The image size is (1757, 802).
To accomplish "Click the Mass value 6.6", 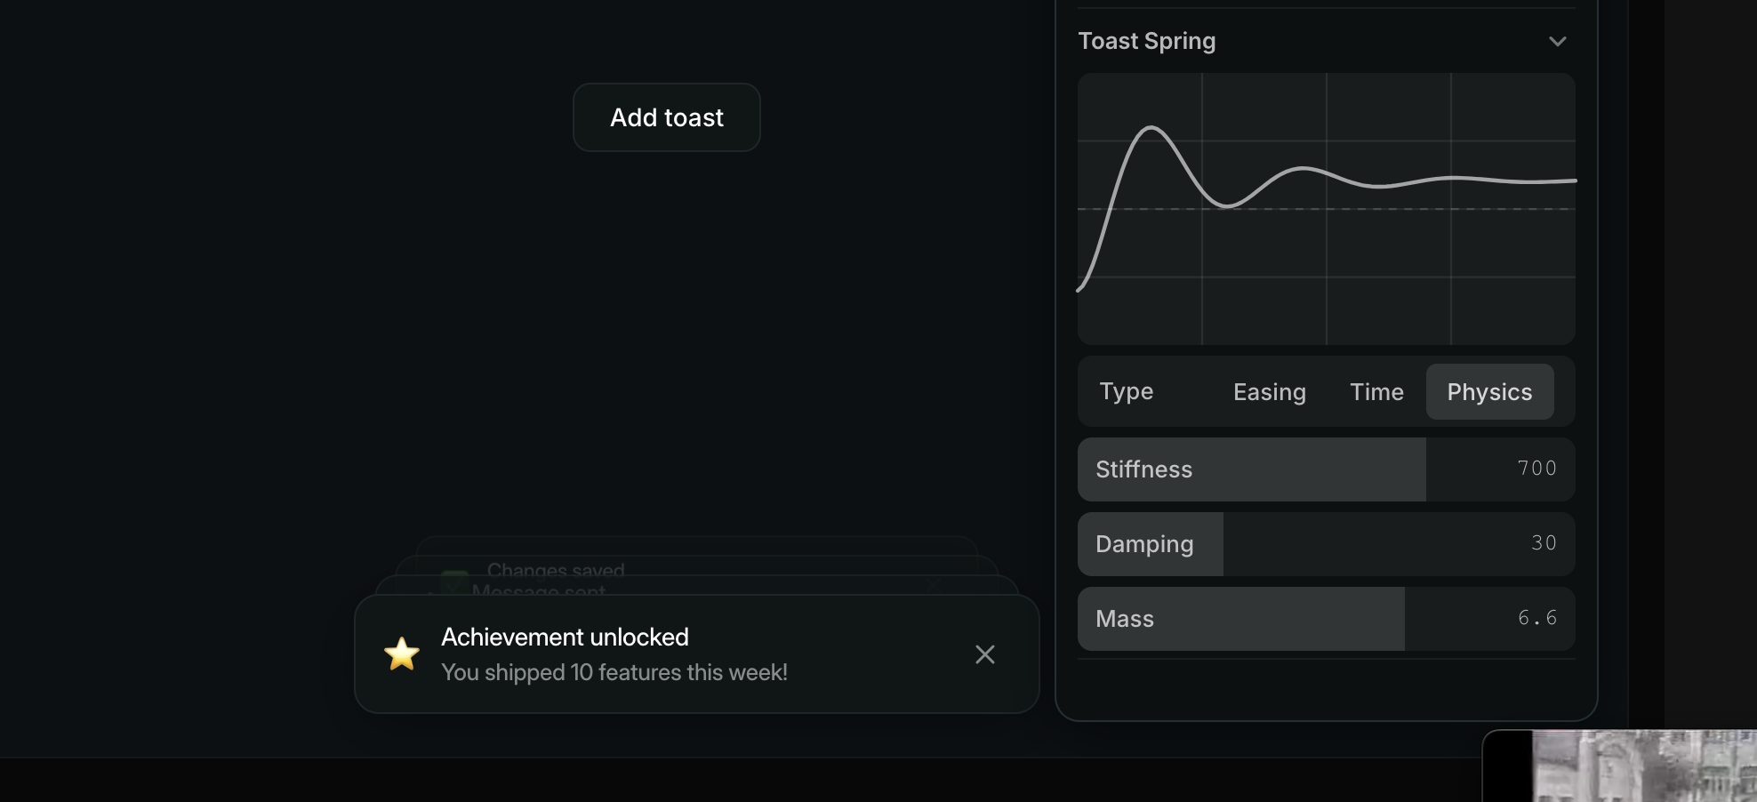I will click(x=1537, y=618).
